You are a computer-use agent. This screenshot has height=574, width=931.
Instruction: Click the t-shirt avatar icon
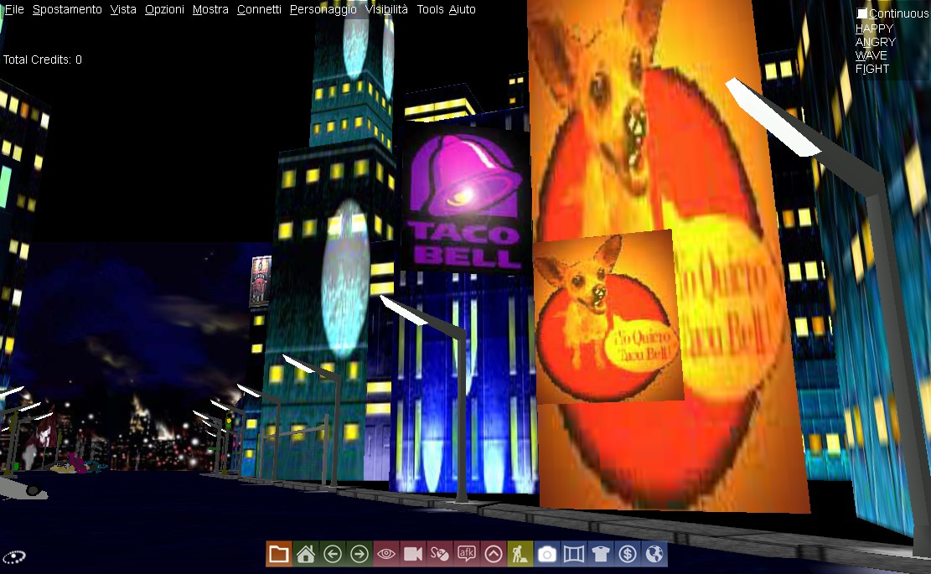coord(601,554)
